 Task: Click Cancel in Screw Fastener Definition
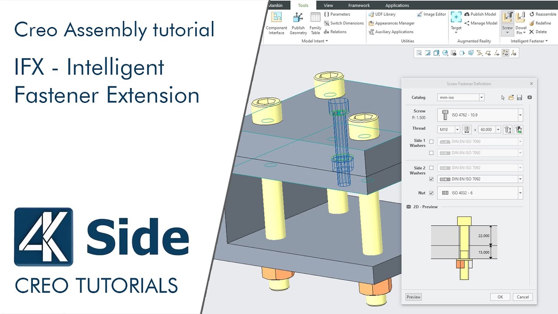(x=523, y=297)
